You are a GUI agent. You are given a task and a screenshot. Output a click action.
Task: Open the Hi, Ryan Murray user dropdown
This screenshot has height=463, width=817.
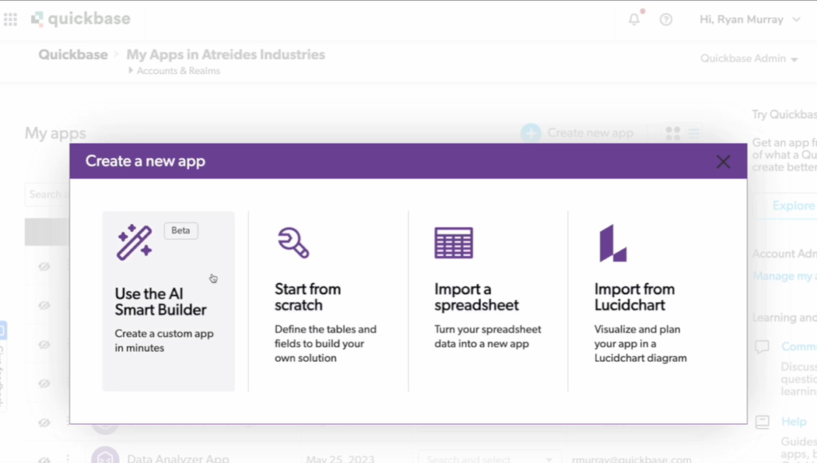749,20
